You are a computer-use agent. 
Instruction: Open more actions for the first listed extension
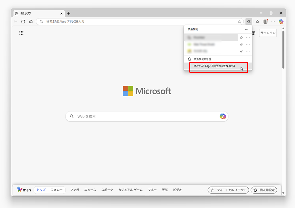[x=248, y=38]
